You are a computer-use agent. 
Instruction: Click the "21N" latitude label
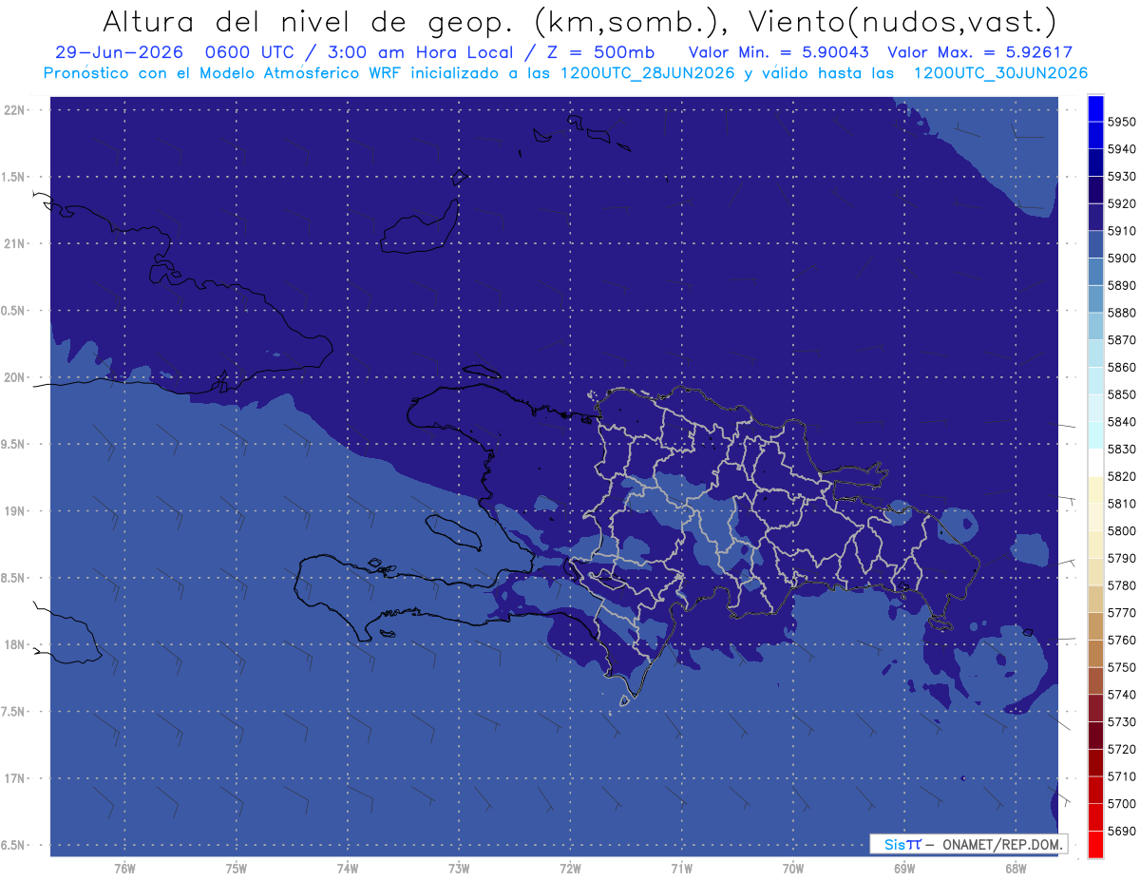pyautogui.click(x=15, y=244)
